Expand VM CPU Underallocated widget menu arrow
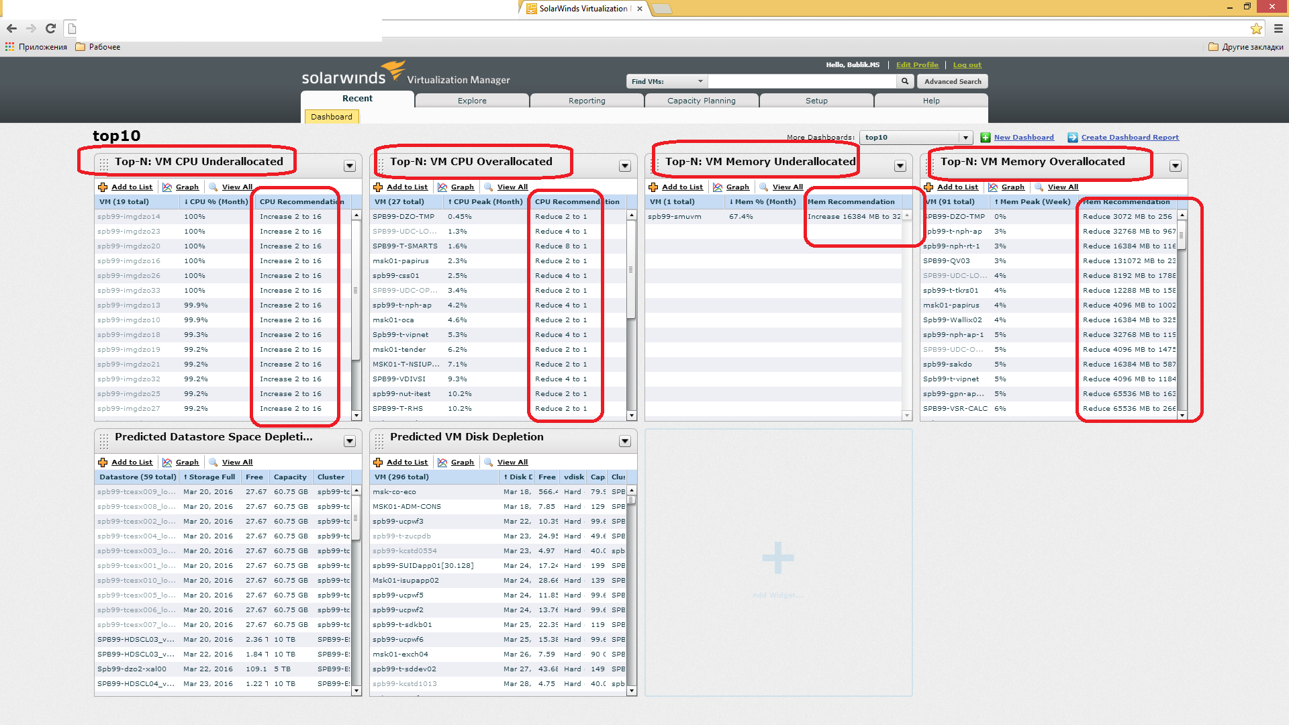Image resolution: width=1289 pixels, height=725 pixels. pos(350,166)
